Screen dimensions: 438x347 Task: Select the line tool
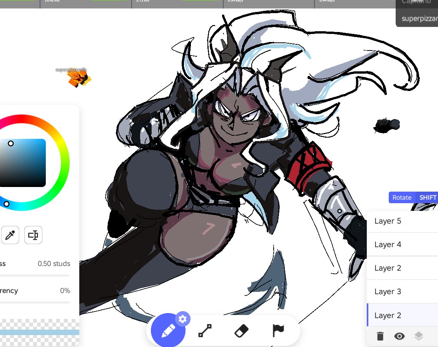tap(205, 330)
